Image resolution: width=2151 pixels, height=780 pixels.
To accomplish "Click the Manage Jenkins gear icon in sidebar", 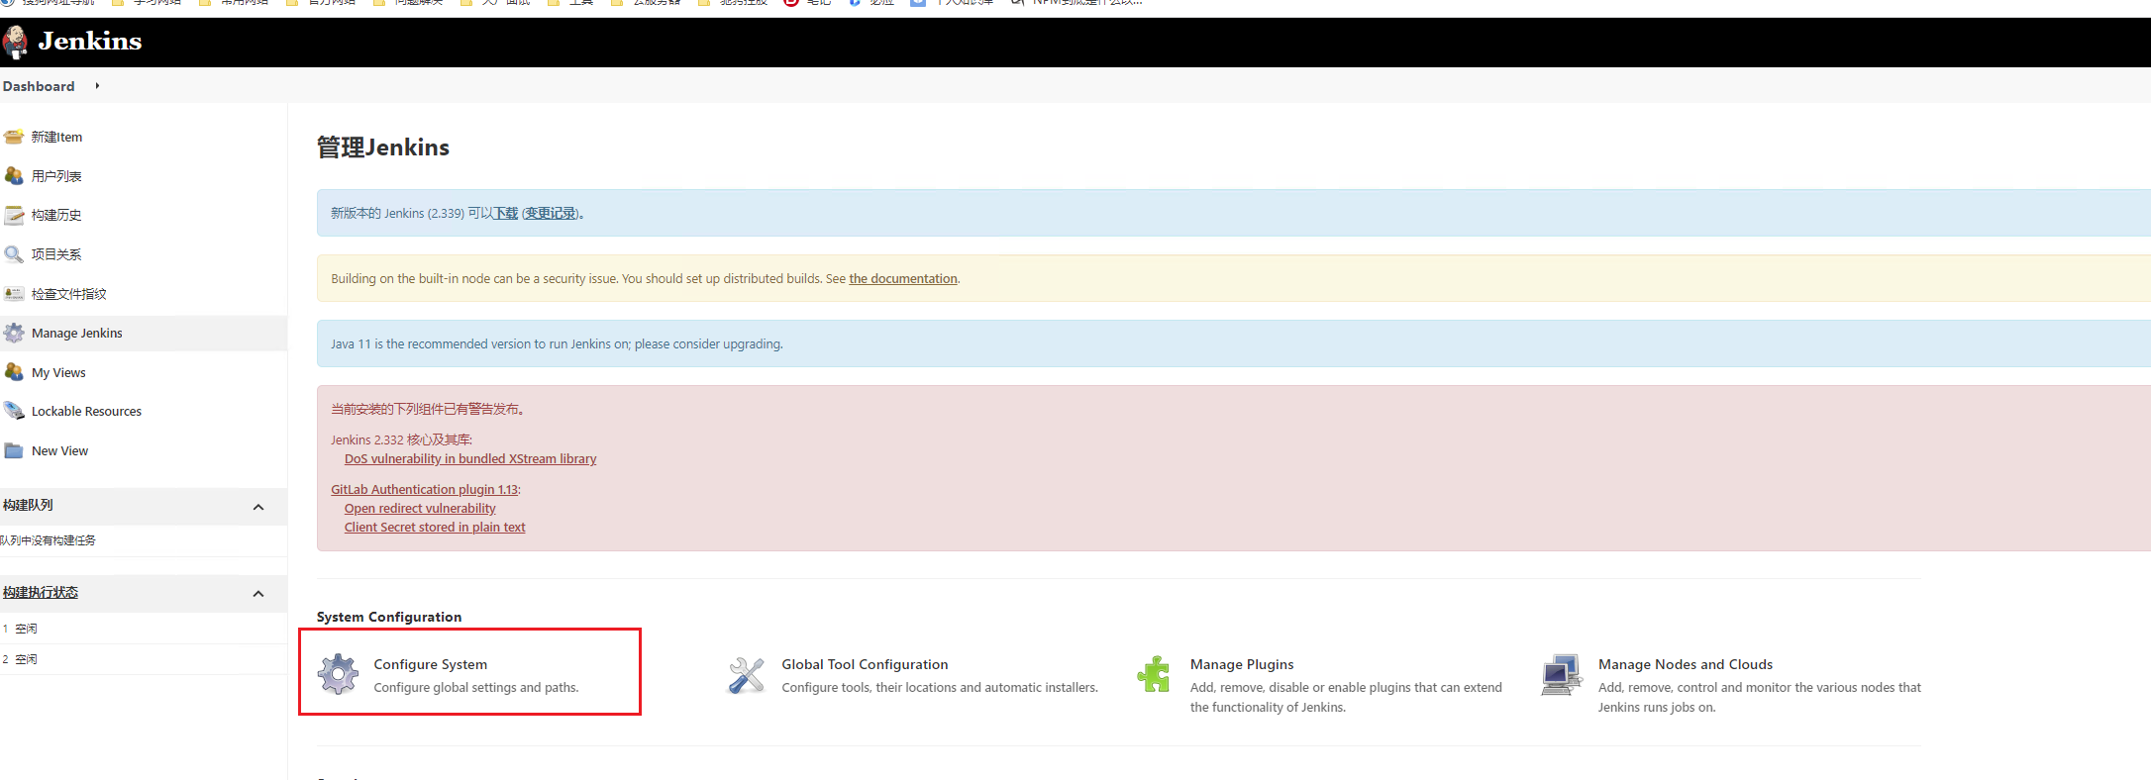I will (14, 334).
